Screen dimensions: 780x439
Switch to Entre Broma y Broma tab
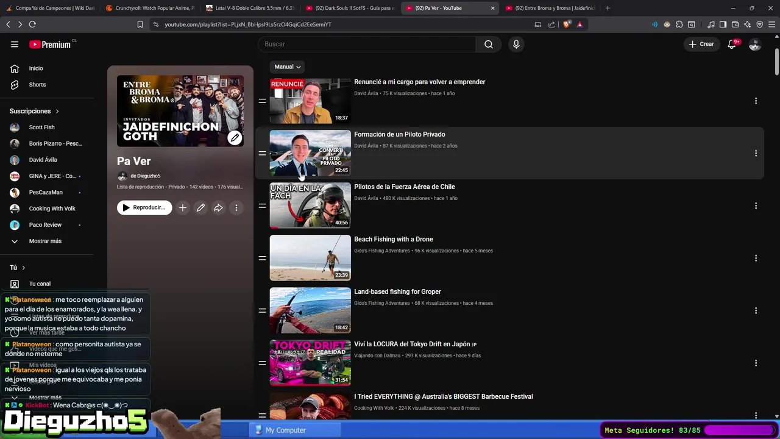point(550,8)
